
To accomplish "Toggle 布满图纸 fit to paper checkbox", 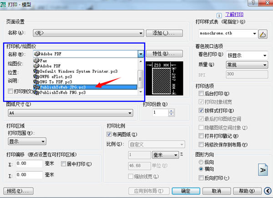I will [109, 134].
